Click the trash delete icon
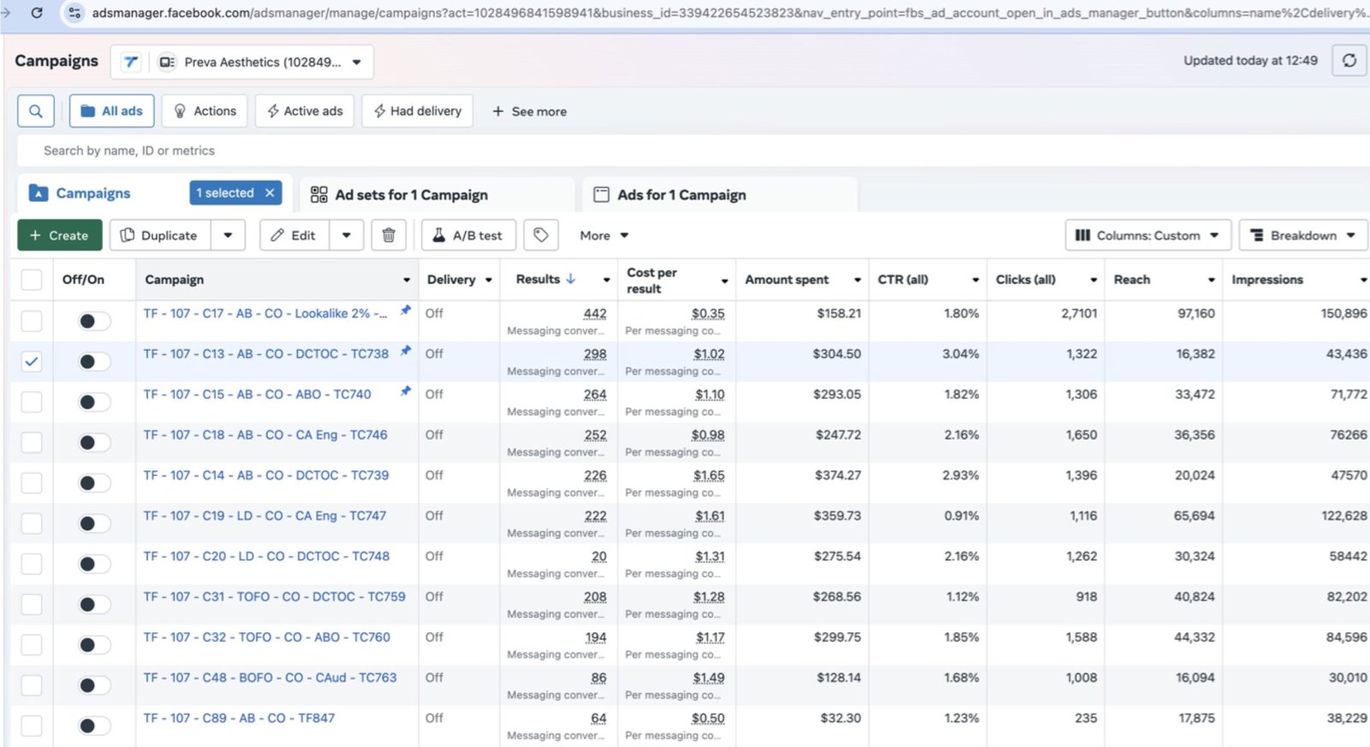 coord(388,235)
